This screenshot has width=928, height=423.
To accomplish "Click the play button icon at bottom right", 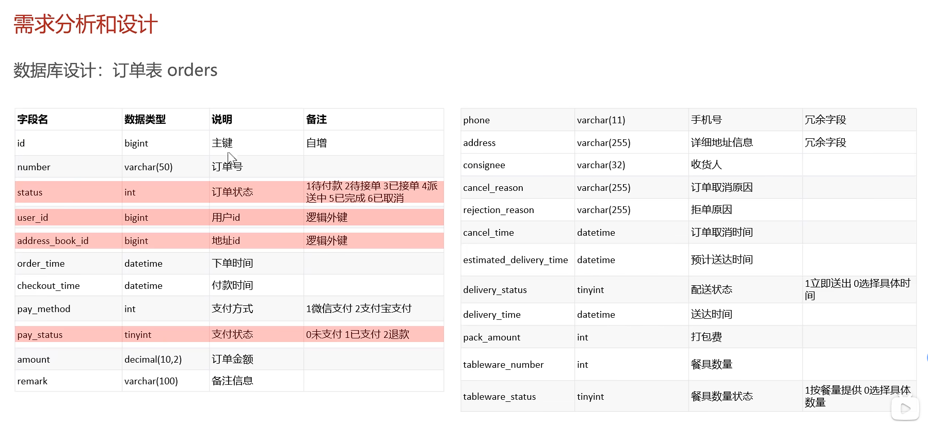I will click(x=905, y=409).
